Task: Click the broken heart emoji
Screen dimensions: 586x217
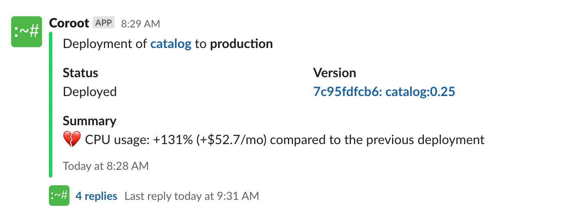Action: [x=72, y=139]
